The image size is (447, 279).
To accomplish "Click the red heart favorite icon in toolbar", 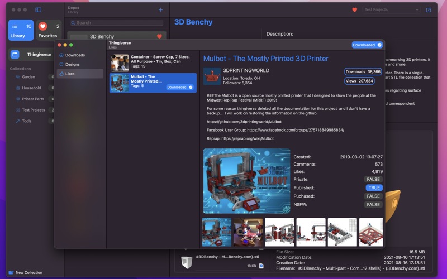I will [354, 10].
